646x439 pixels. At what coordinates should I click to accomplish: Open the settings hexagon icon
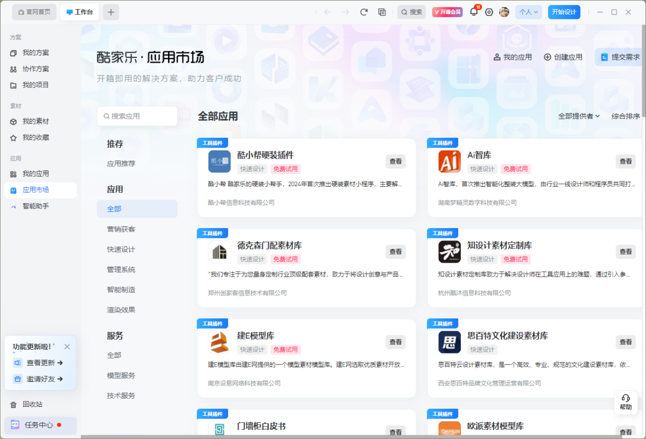click(x=489, y=12)
